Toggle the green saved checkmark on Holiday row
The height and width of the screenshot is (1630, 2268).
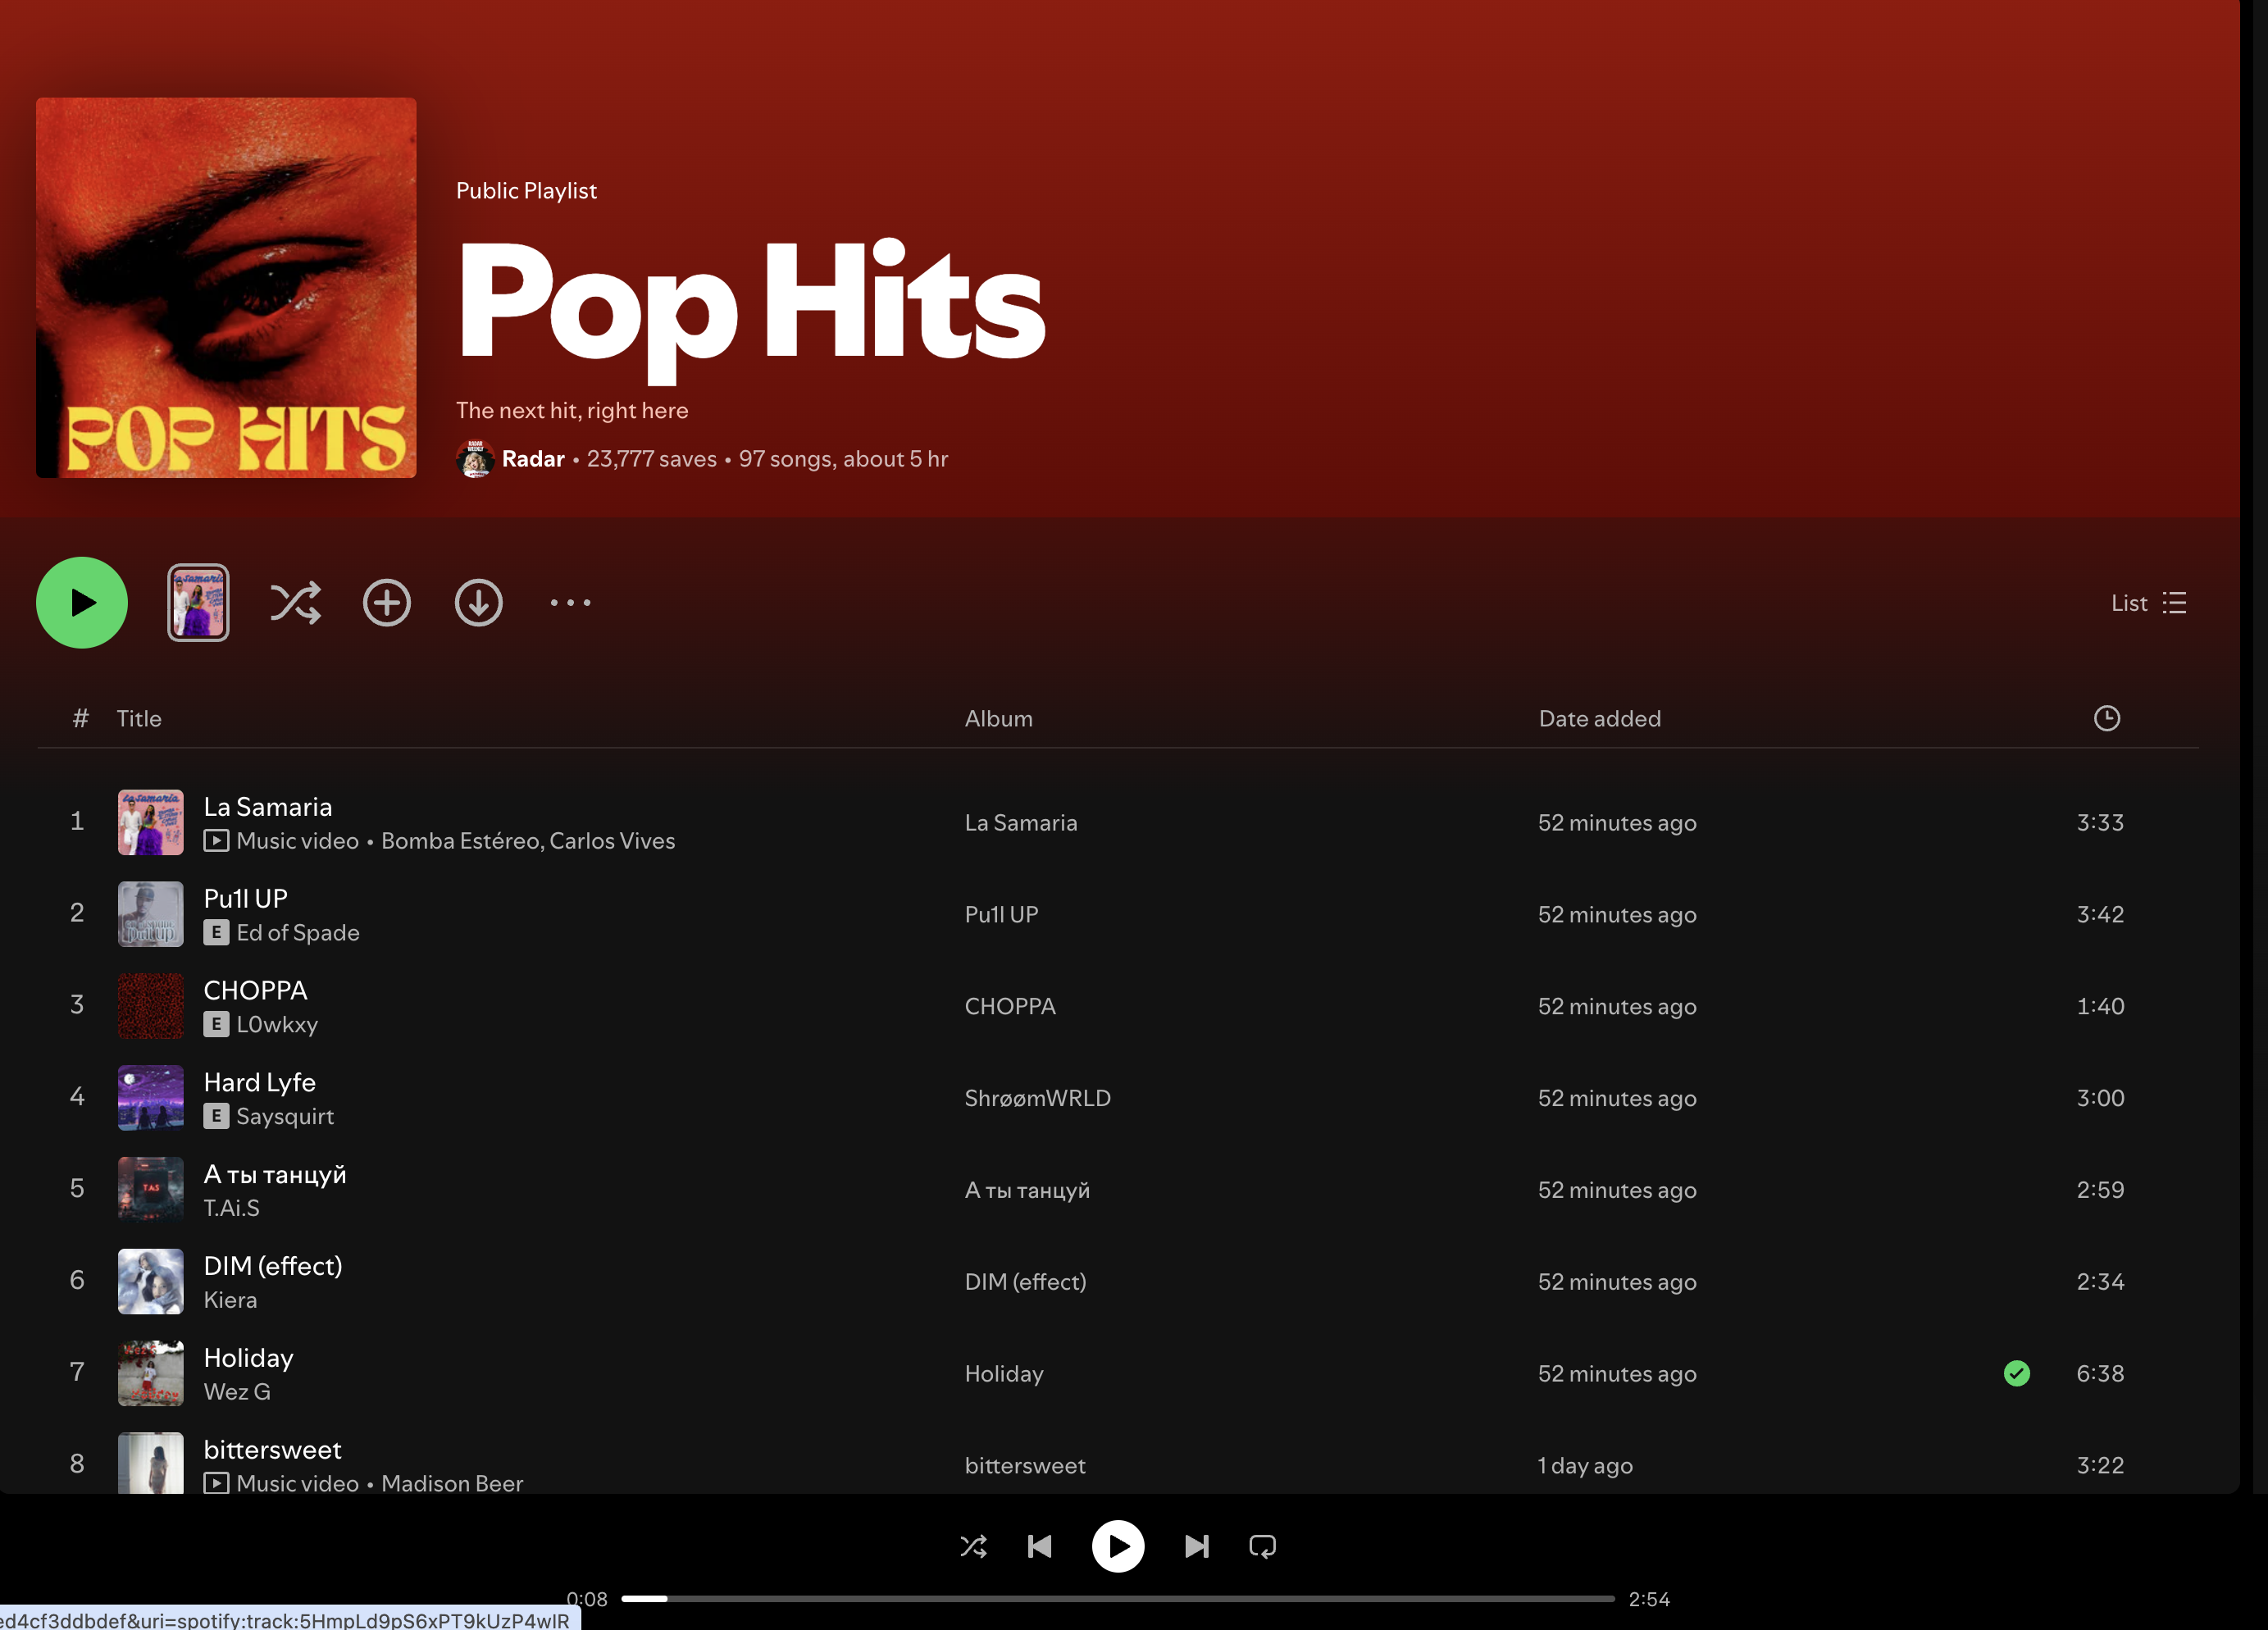pos(2017,1374)
